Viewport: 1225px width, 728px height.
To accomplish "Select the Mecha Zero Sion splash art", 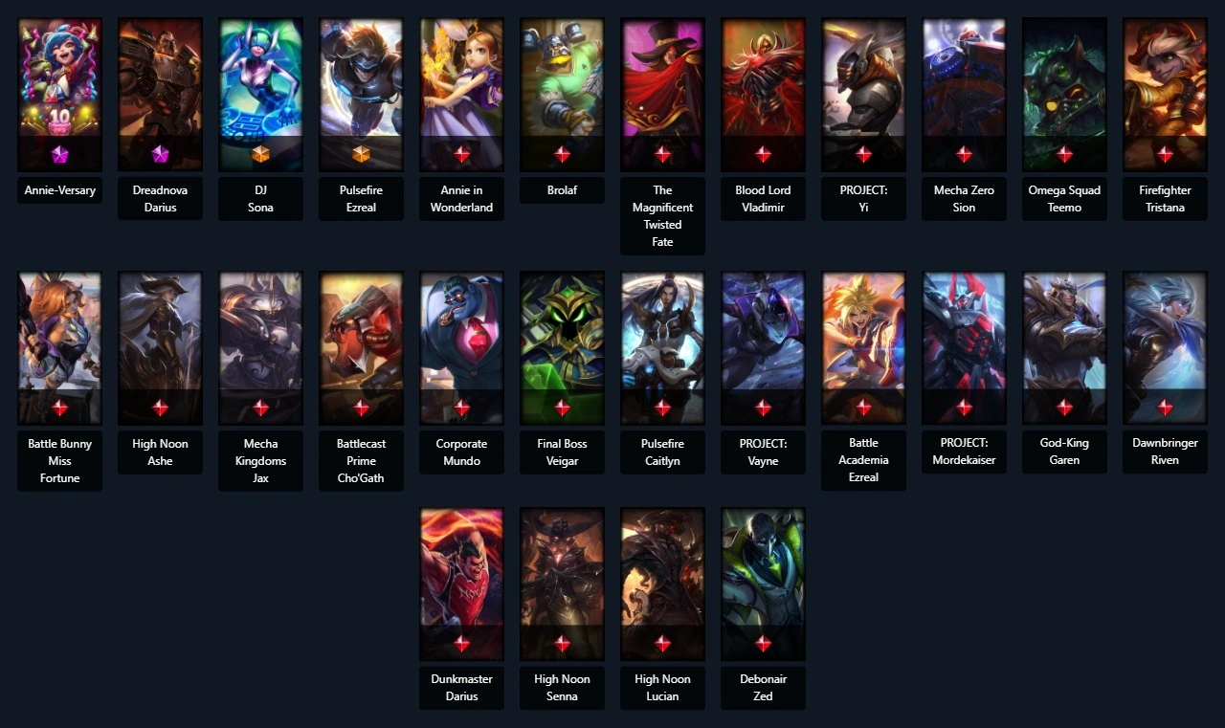I will [964, 95].
